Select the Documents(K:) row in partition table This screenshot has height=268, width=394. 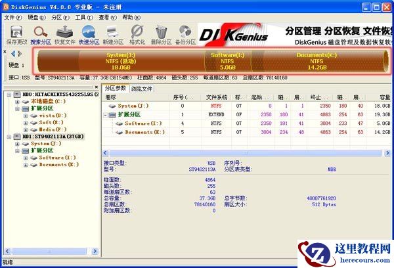point(247,132)
